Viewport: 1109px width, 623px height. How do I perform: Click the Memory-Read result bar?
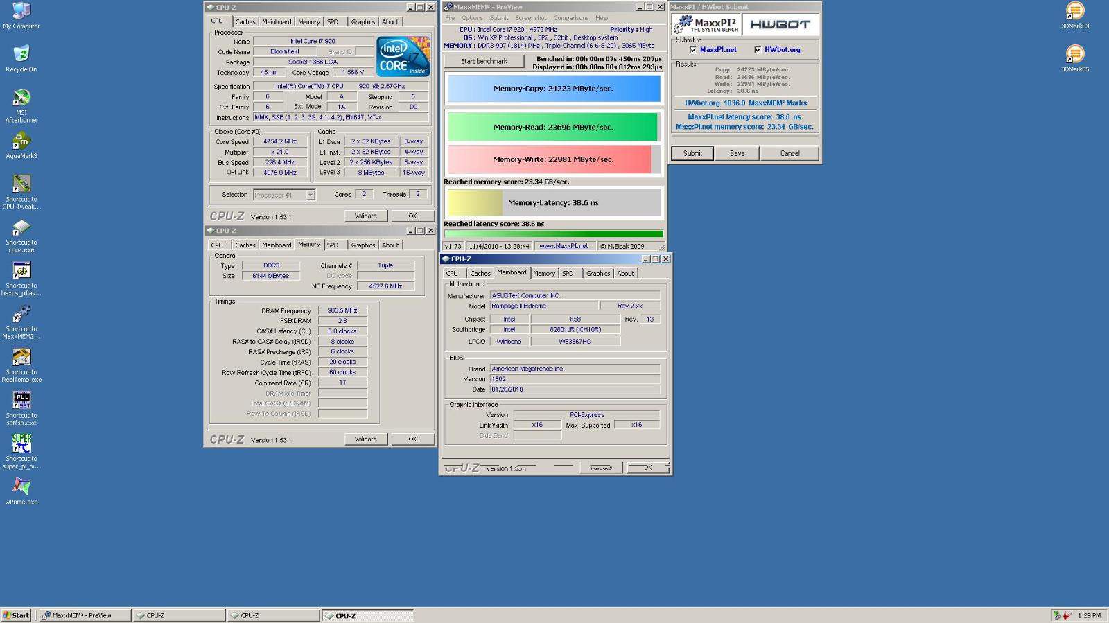pyautogui.click(x=553, y=127)
